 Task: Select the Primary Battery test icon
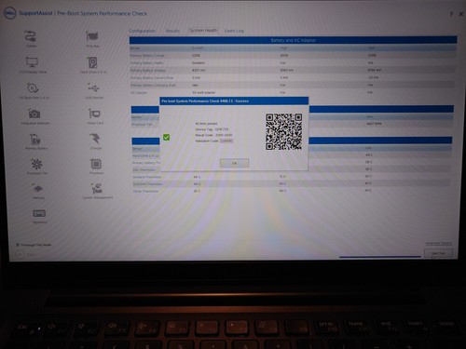click(35, 140)
